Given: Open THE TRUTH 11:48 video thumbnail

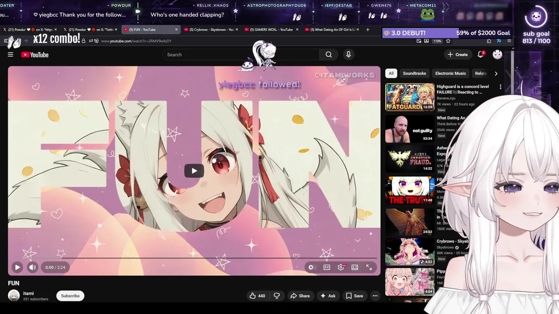Looking at the screenshot, I should pos(410,191).
